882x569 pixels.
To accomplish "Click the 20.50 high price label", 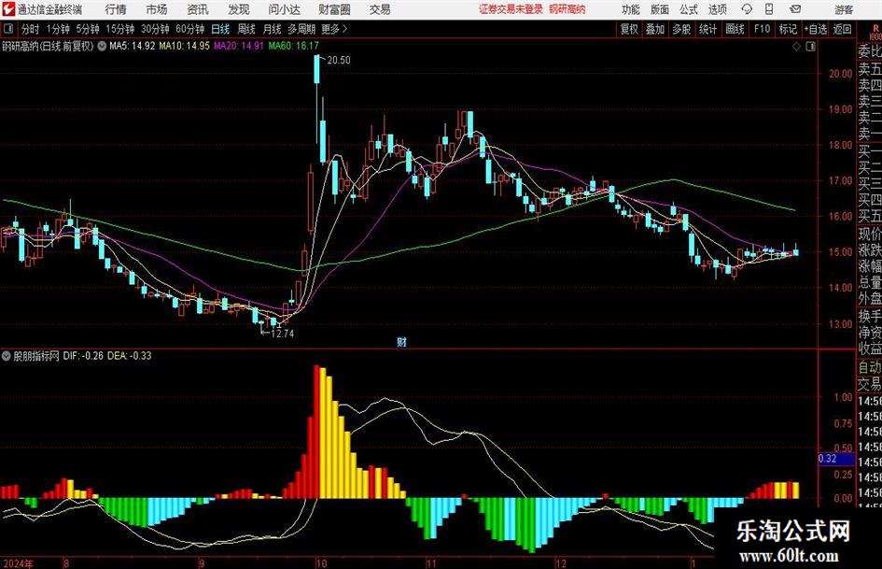I will point(339,61).
